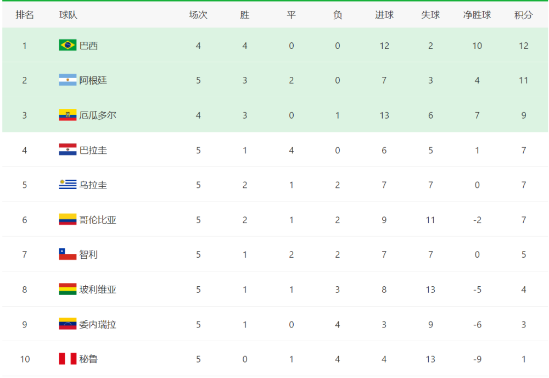Click the Chile flag icon
The image size is (549, 378).
pos(68,254)
